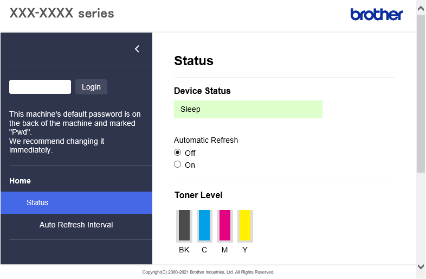Viewport: 426px width, 279px height.
Task: Click the black BK toner level bar
Action: (184, 226)
